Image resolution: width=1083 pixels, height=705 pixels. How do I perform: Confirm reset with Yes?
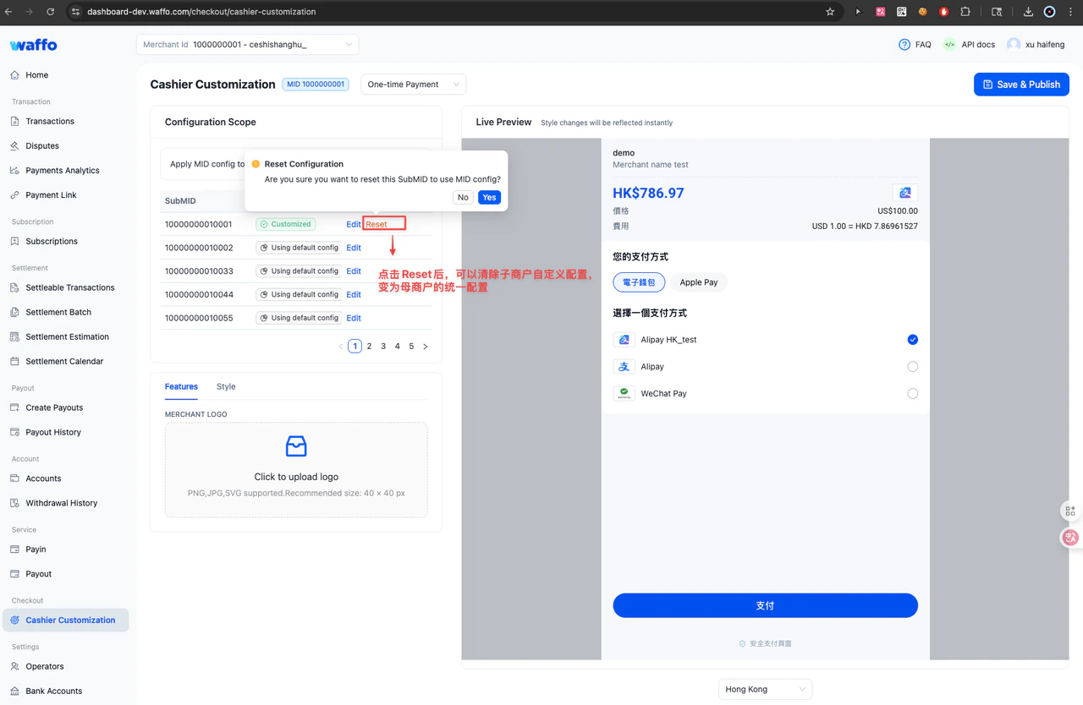tap(489, 197)
